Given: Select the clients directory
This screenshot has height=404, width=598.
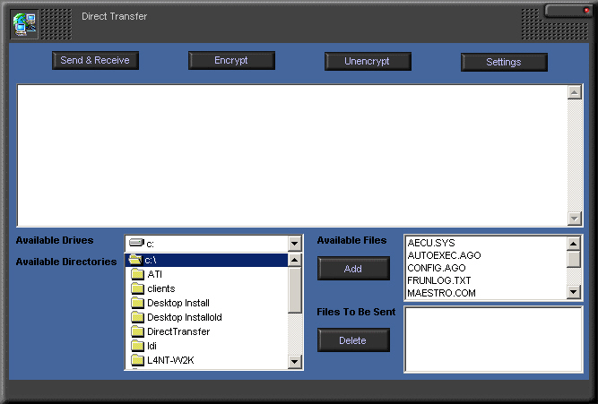Looking at the screenshot, I should 206,288.
